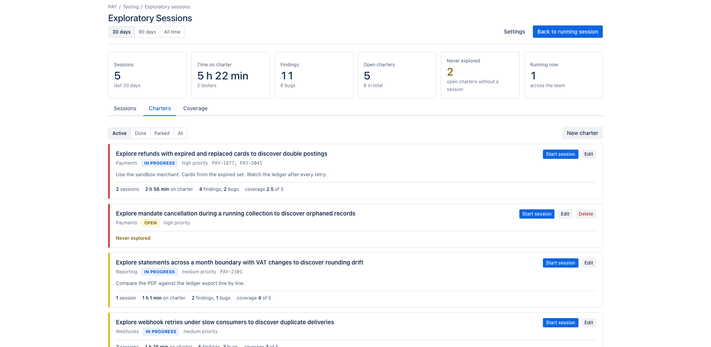Open the Charters tab
Viewport: 711px width, 347px height.
[x=160, y=108]
